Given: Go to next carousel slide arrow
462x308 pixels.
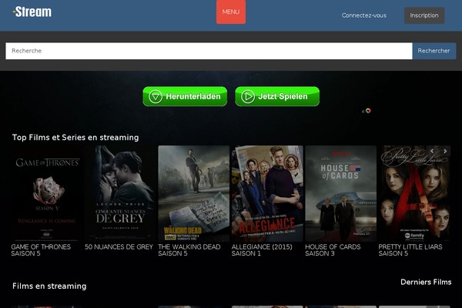Looking at the screenshot, I should (x=445, y=151).
